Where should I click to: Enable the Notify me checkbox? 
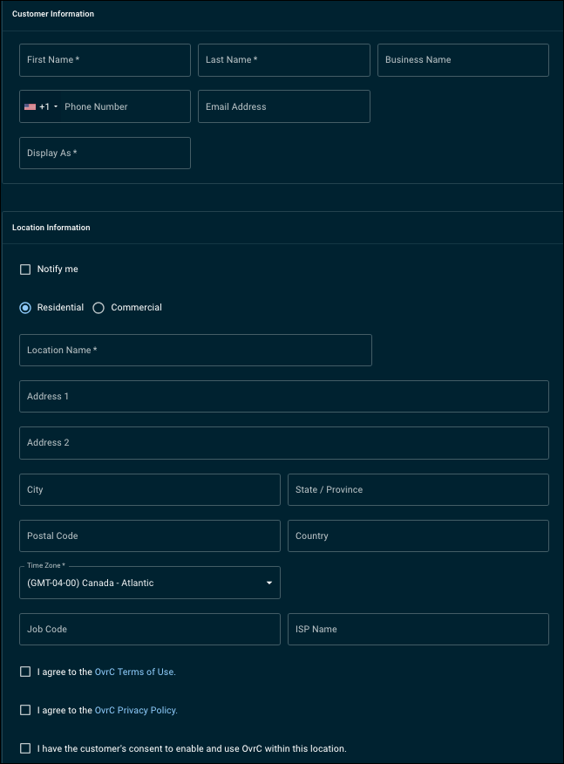[x=25, y=269]
